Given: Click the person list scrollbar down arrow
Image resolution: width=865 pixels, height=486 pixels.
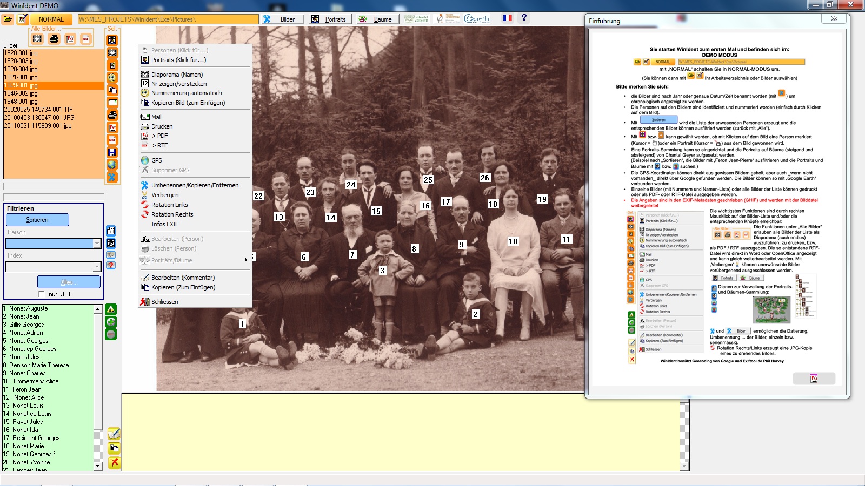Looking at the screenshot, I should pyautogui.click(x=98, y=465).
